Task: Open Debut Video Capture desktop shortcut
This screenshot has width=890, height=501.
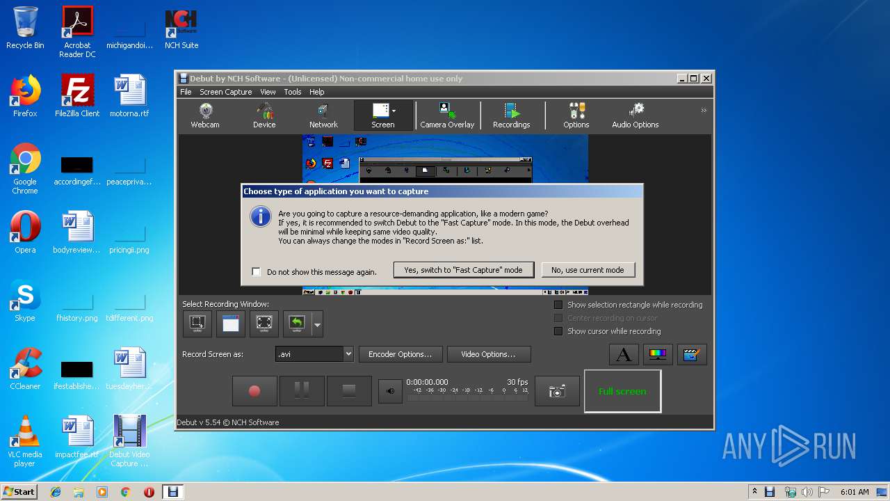Action: [x=129, y=441]
